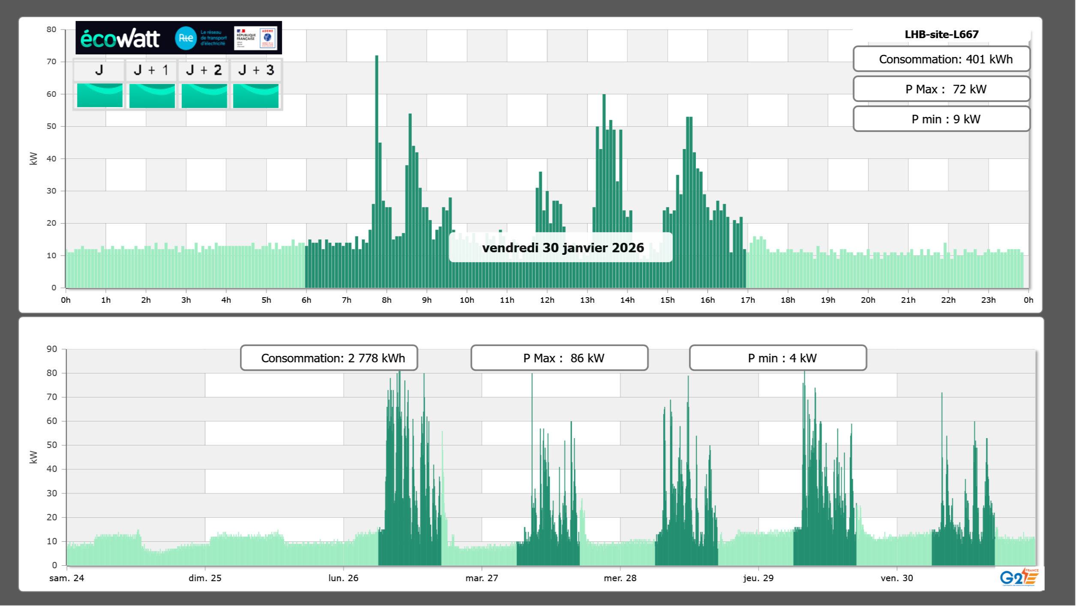The height and width of the screenshot is (606, 1076).
Task: Select the green signal icon under J
Action: [99, 96]
